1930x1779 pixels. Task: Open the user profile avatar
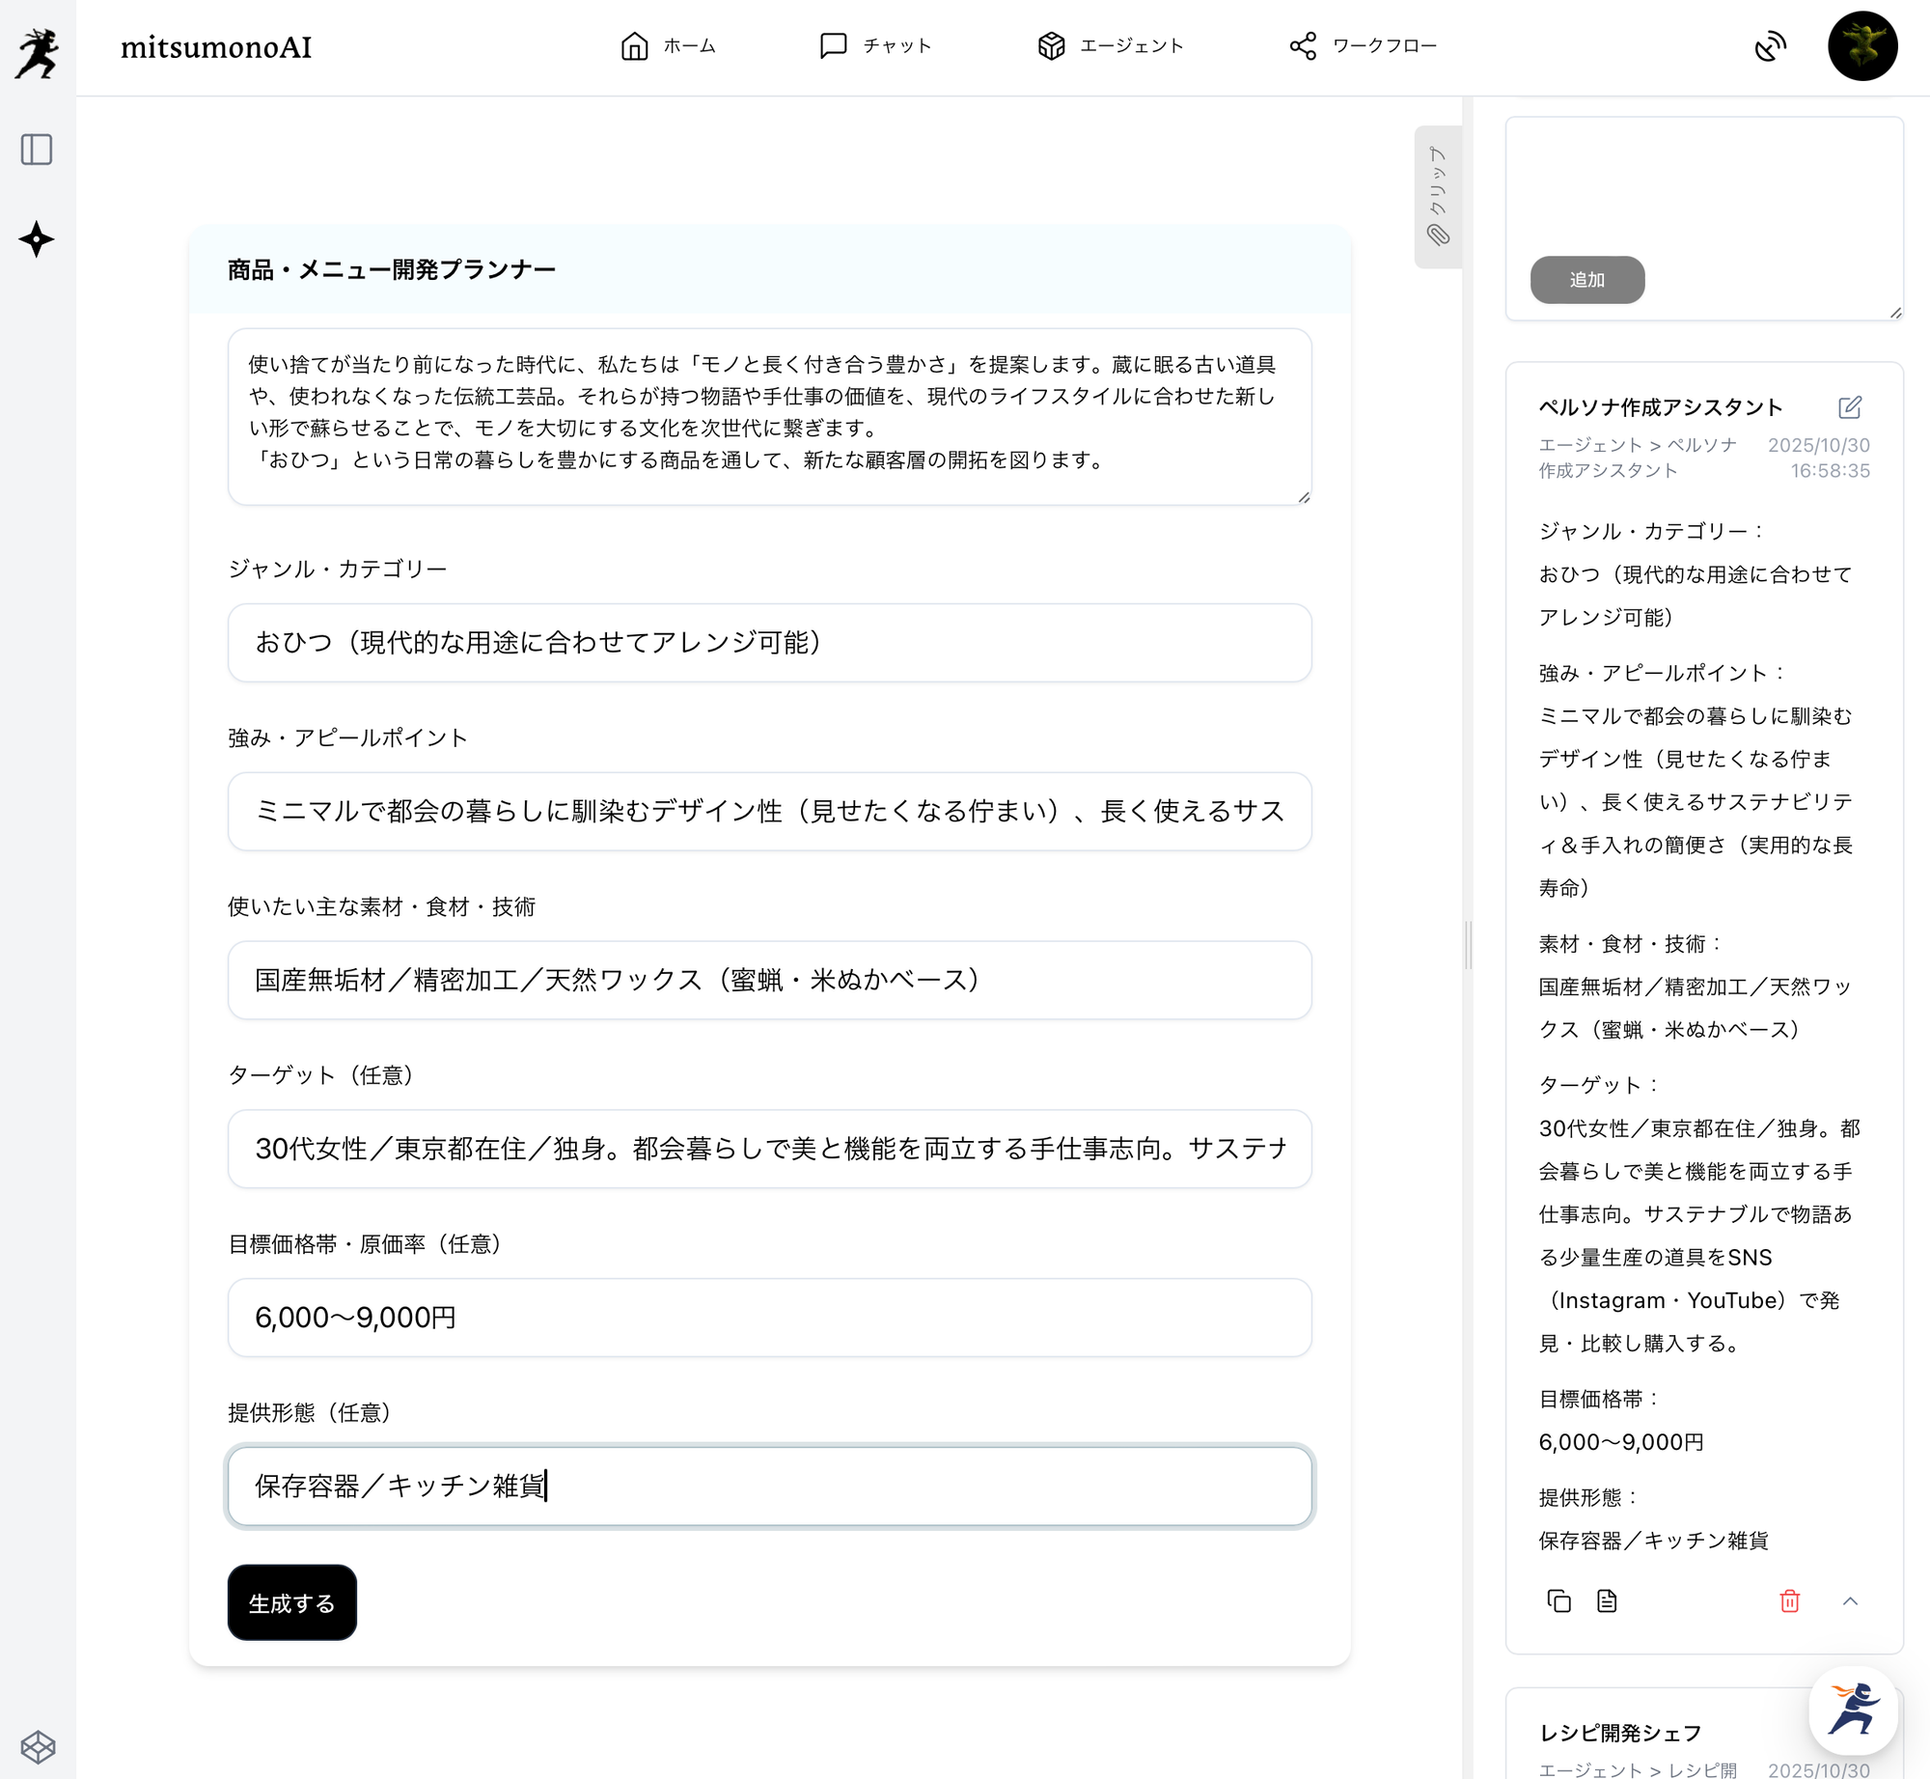point(1862,46)
